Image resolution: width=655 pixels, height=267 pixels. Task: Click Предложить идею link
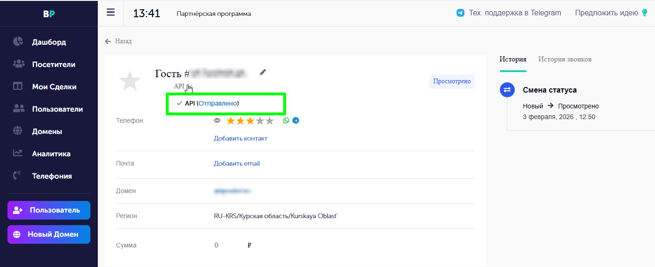(x=607, y=13)
